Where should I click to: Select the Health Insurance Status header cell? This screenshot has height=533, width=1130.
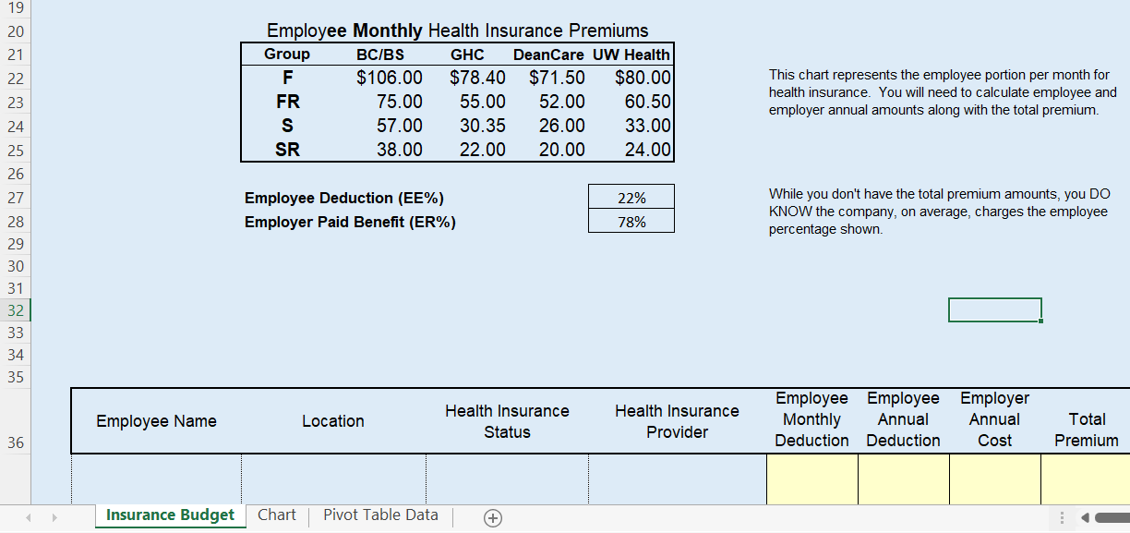click(x=506, y=418)
